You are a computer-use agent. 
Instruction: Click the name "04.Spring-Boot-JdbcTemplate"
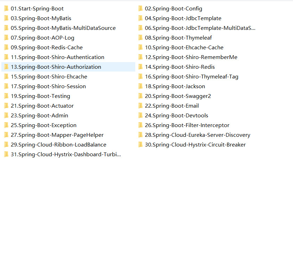(x=183, y=18)
